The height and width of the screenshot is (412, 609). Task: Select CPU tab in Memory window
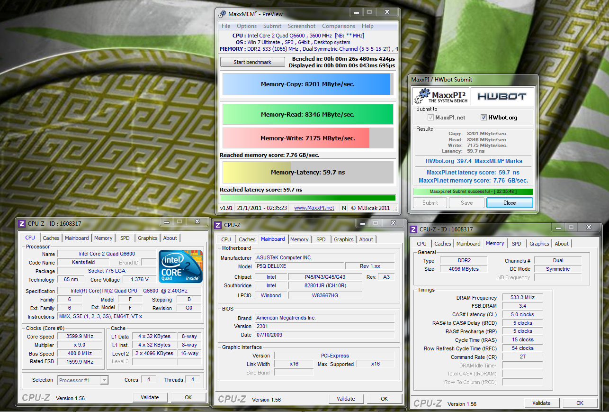[421, 244]
